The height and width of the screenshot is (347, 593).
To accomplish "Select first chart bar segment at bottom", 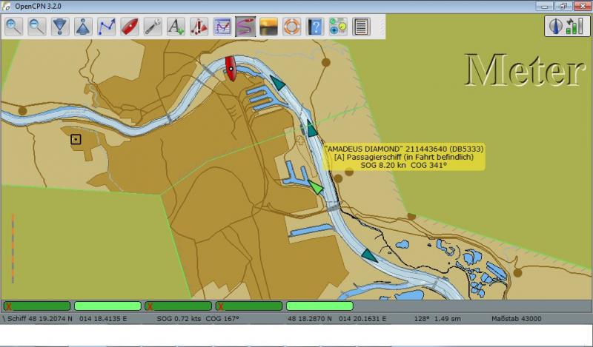I will click(37, 306).
